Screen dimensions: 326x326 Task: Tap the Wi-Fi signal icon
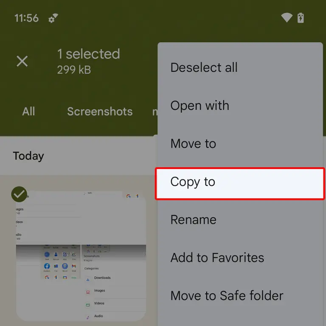[x=287, y=18]
